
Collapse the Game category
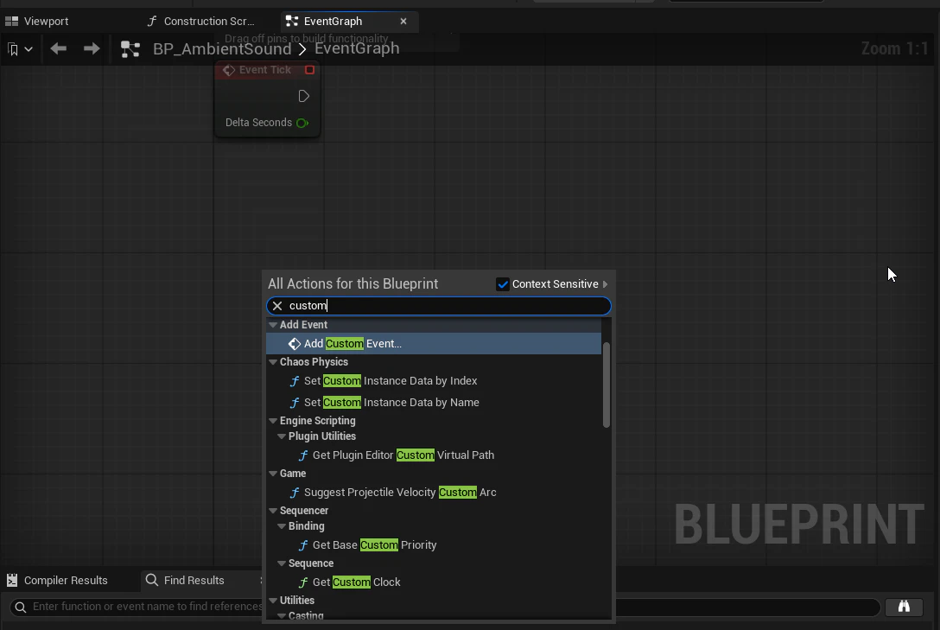[x=273, y=474]
